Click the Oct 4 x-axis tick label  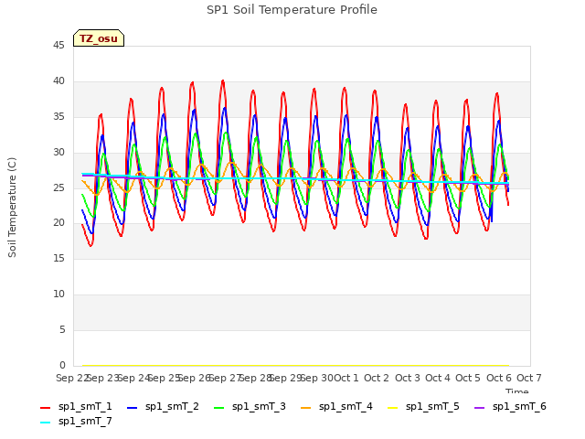437,378
